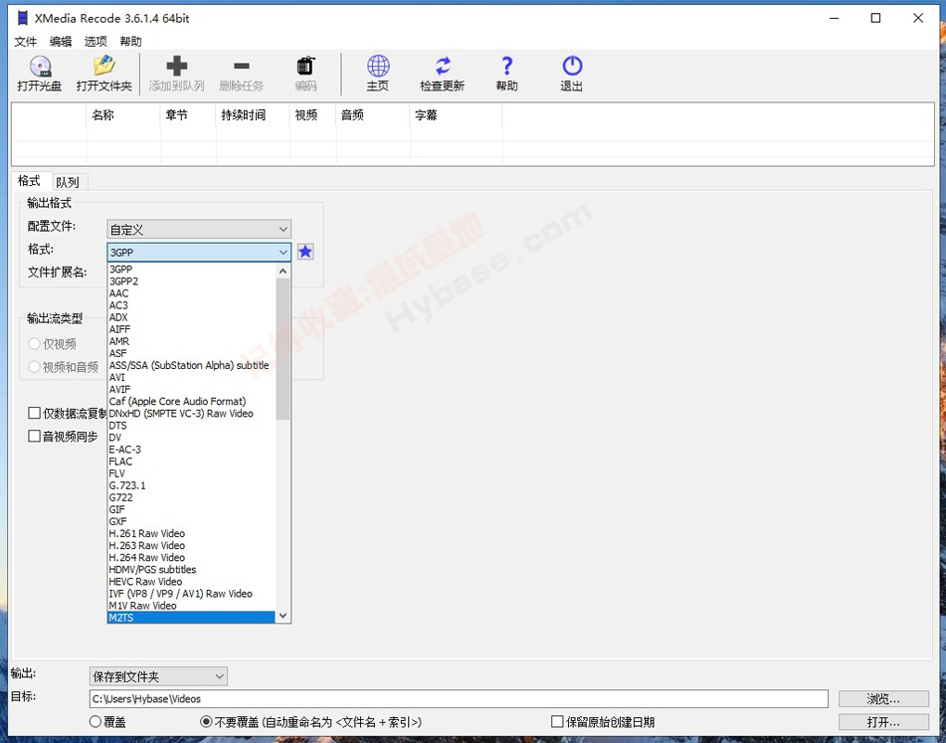
Task: Select the Video only (仅视频) radio button
Action: [35, 344]
